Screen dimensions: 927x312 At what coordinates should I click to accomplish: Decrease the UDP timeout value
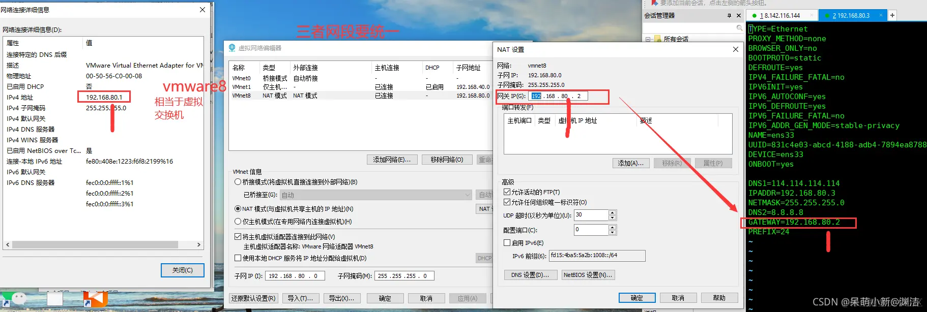click(612, 217)
